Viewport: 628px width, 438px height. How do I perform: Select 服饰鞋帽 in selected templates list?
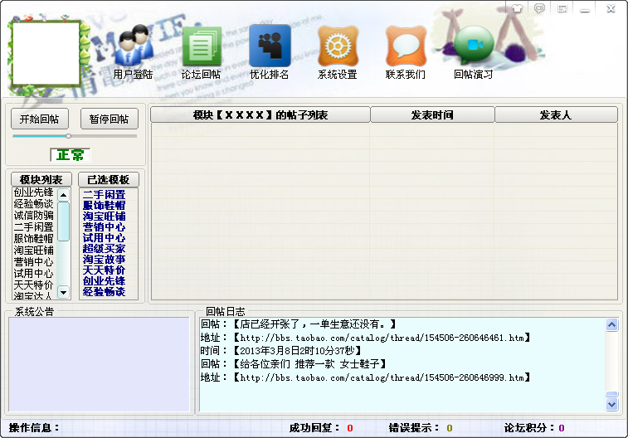[105, 206]
